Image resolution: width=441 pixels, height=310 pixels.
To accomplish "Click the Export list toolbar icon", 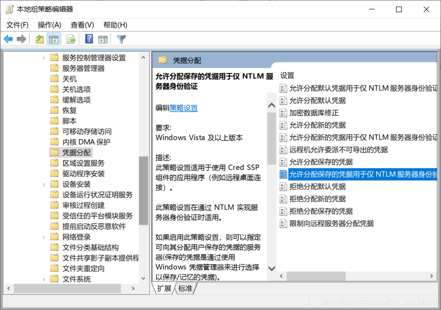I will coord(71,39).
